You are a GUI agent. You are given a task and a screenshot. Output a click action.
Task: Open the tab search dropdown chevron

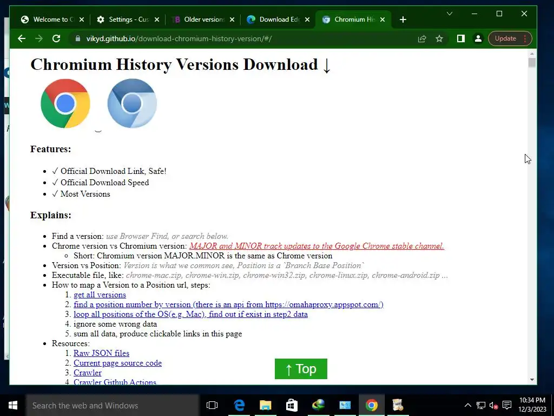click(450, 14)
